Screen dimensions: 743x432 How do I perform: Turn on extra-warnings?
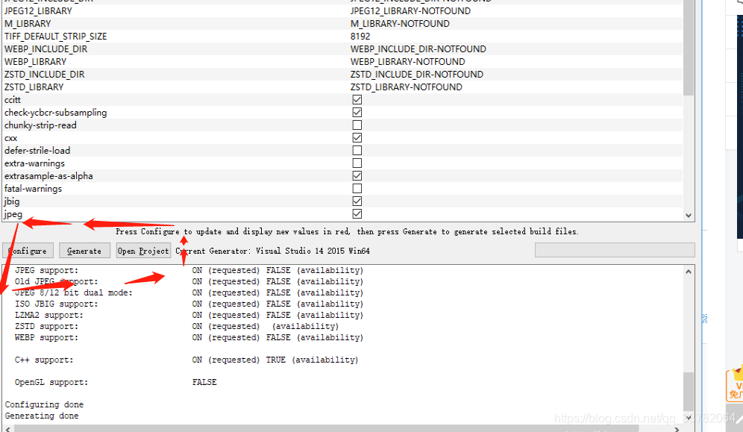357,163
